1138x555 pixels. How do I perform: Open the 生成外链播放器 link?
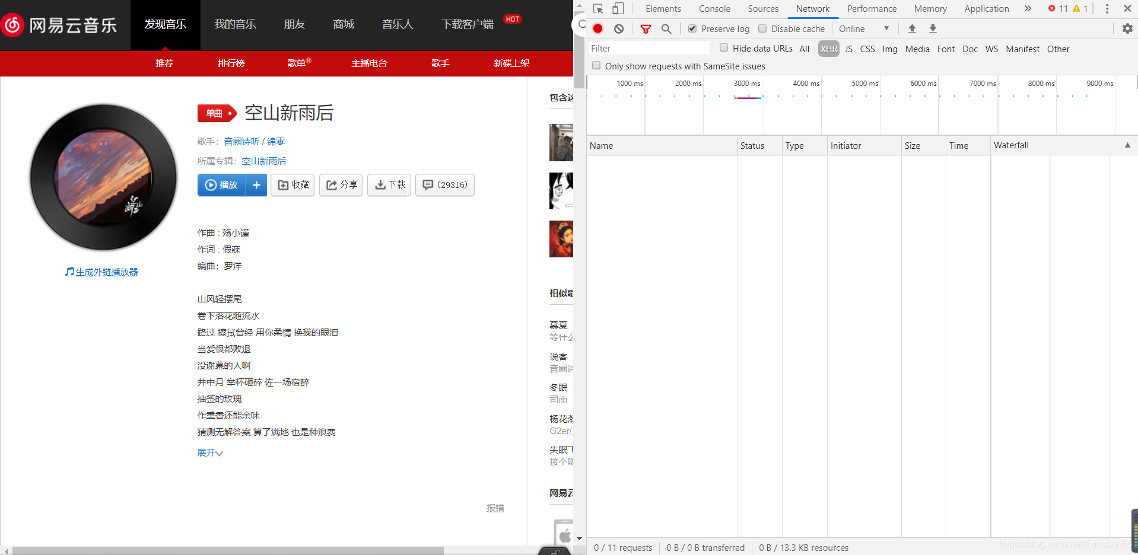pyautogui.click(x=107, y=272)
